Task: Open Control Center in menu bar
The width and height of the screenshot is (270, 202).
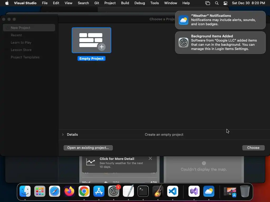Action: (x=225, y=3)
